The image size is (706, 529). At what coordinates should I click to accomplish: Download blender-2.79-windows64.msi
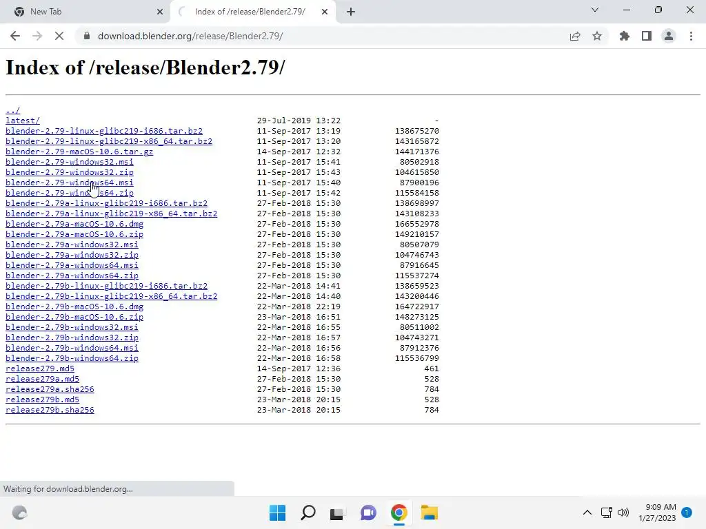pyautogui.click(x=70, y=183)
